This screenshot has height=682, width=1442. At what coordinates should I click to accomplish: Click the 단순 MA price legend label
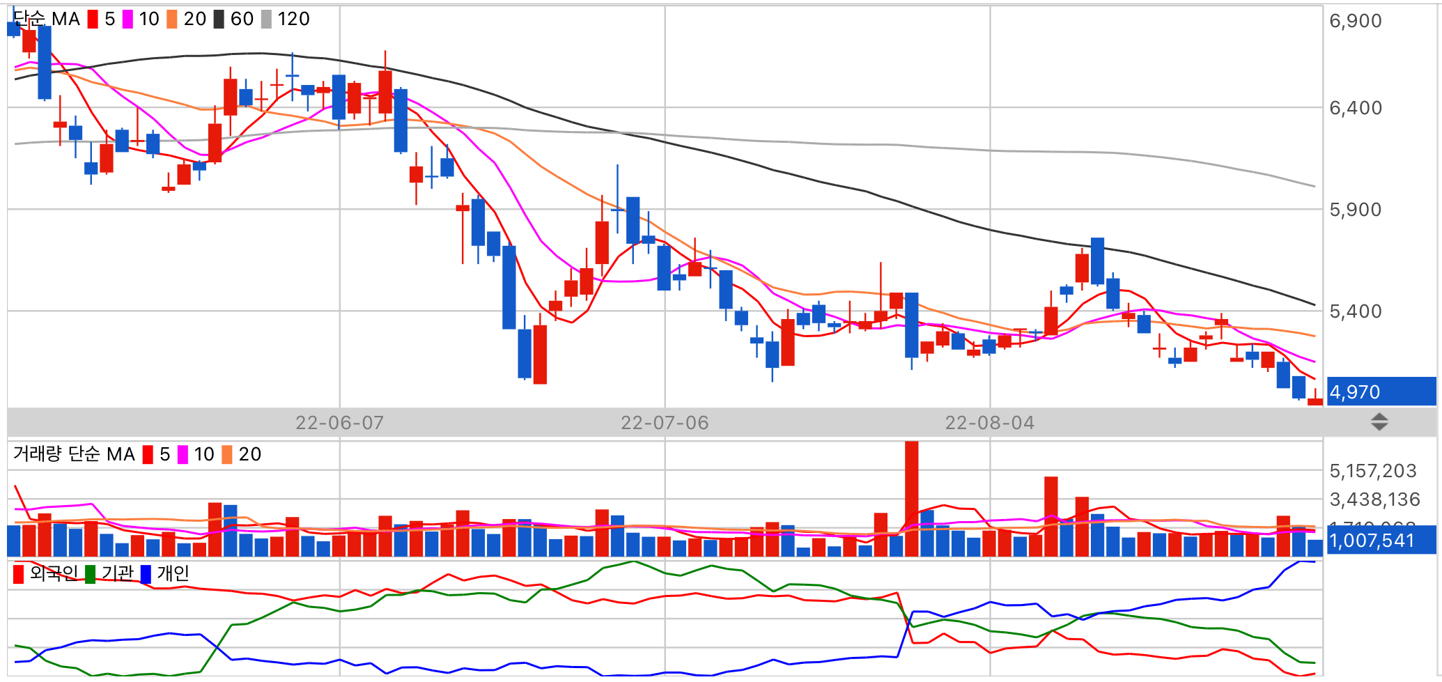pos(47,20)
